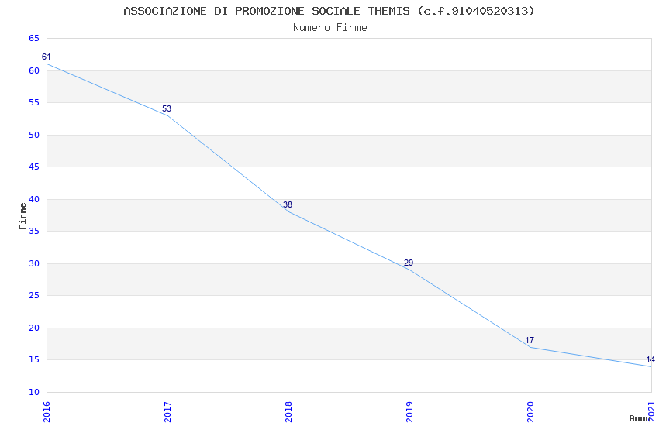Click the 55 y-axis tick label
The width and height of the screenshot is (659, 426).
[x=34, y=103]
